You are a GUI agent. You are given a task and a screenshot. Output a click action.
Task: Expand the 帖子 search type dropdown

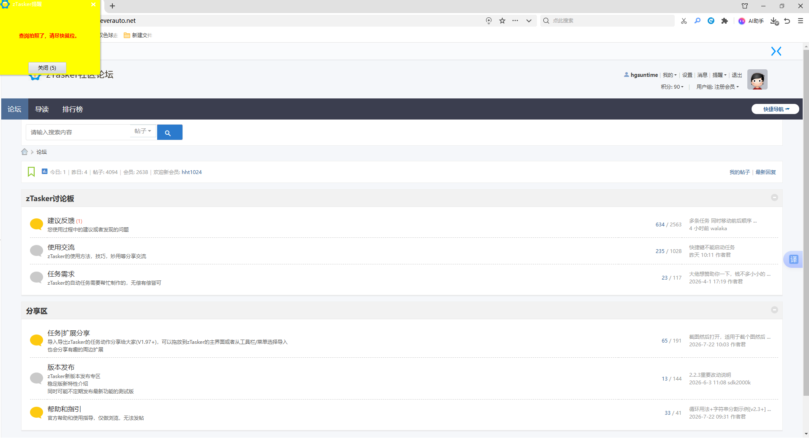coord(143,131)
